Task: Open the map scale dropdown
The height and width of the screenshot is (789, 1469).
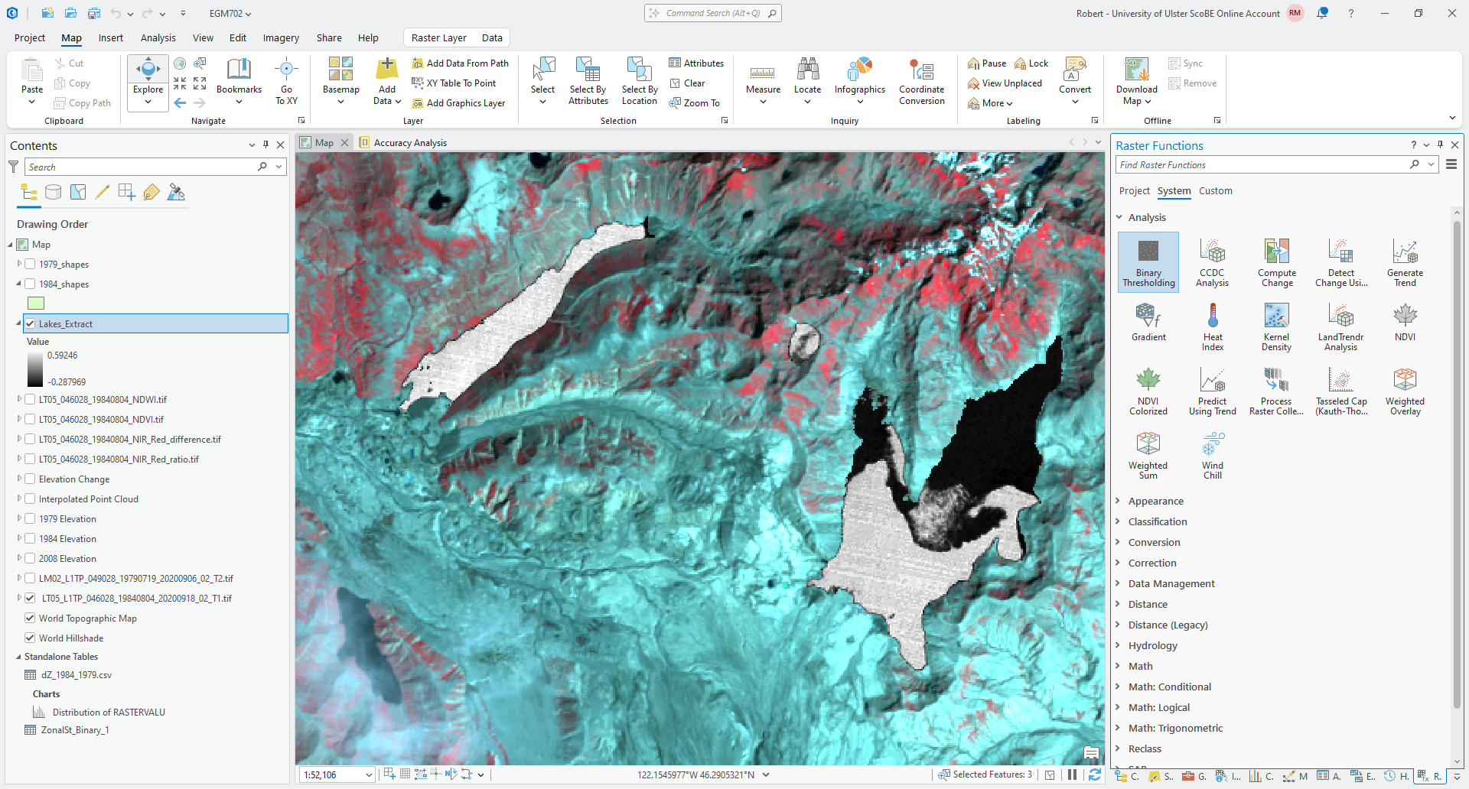Action: pyautogui.click(x=369, y=775)
